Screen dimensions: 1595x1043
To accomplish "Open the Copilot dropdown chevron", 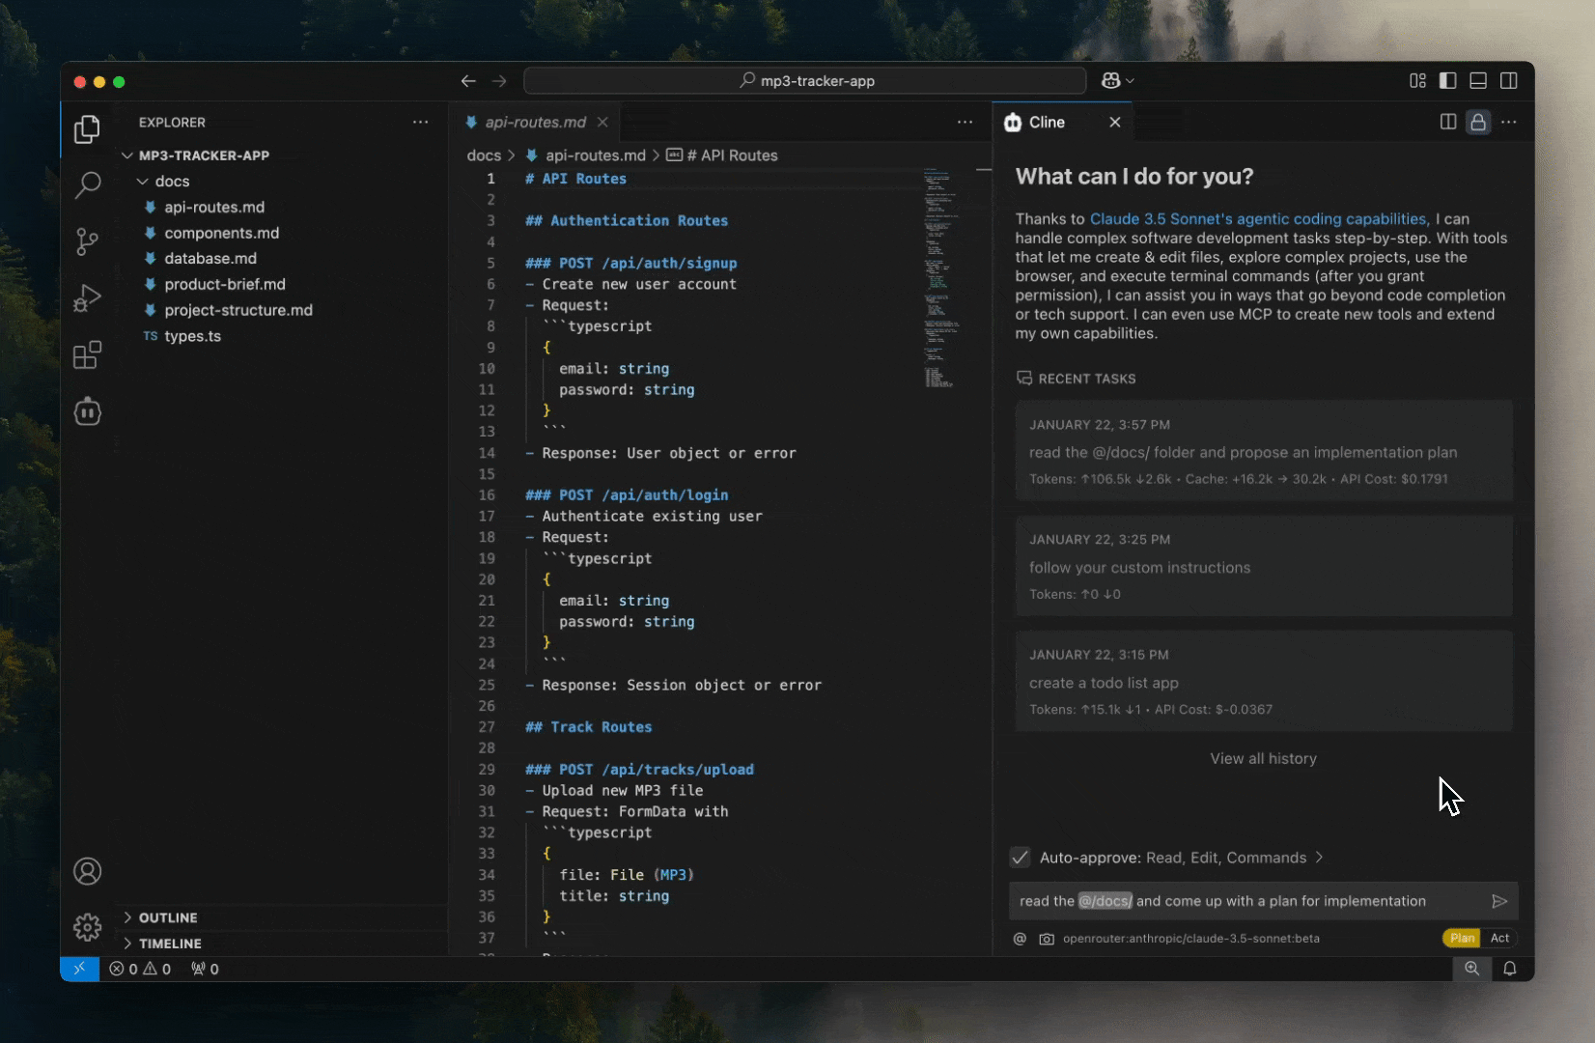I will click(1131, 81).
